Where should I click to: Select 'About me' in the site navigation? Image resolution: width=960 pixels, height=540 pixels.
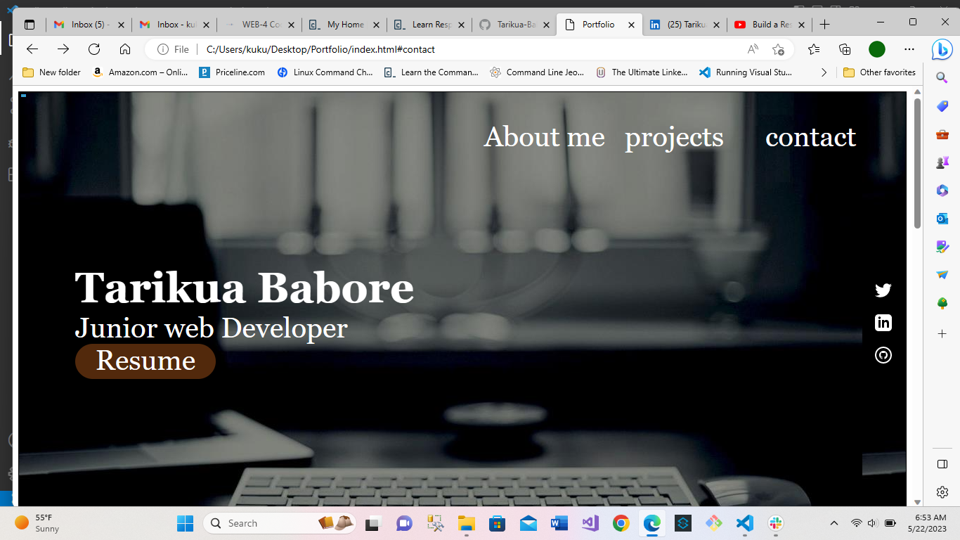[545, 137]
